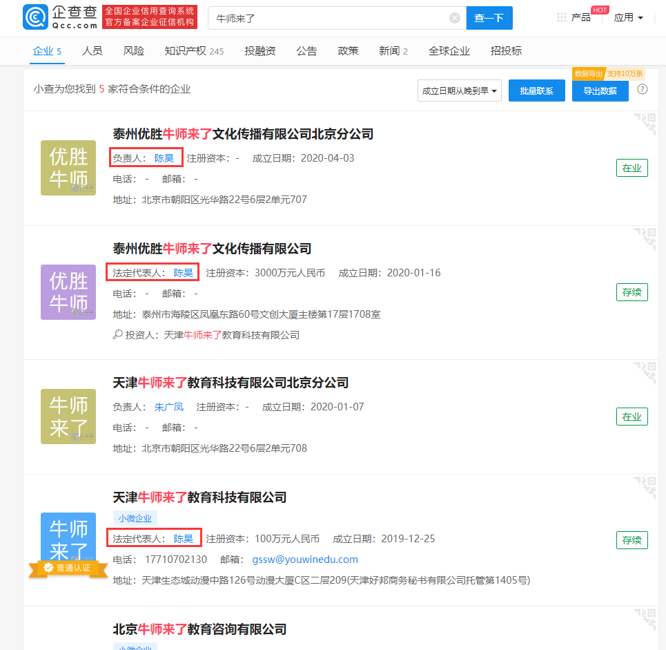
Task: Click the address 北京市朝阳区光华路22号6层2单元707
Action: pos(224,200)
